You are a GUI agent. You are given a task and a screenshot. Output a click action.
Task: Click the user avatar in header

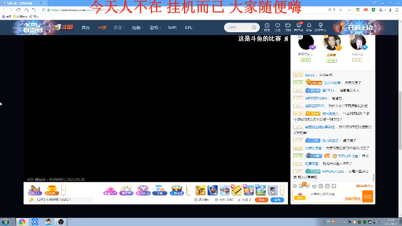[x=338, y=28]
